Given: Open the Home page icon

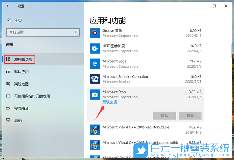Looking at the screenshot, I should click(x=8, y=20).
